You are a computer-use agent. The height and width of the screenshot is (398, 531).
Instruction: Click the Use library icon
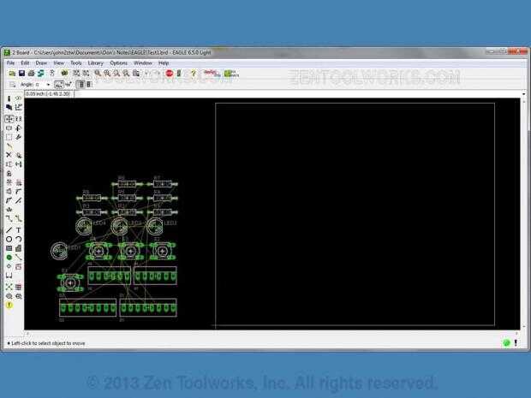[64, 73]
